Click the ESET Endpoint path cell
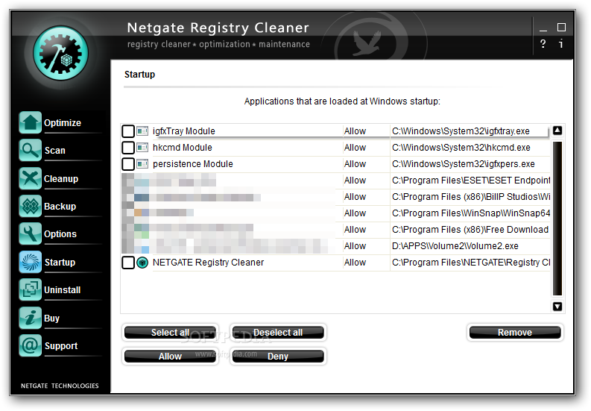The height and width of the screenshot is (411, 591). 471,181
